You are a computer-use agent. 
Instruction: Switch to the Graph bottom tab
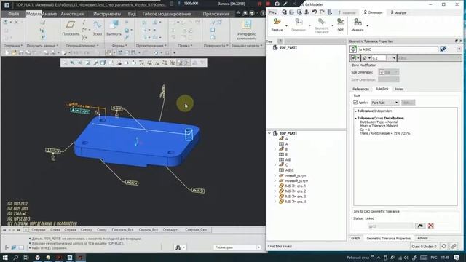point(355,238)
